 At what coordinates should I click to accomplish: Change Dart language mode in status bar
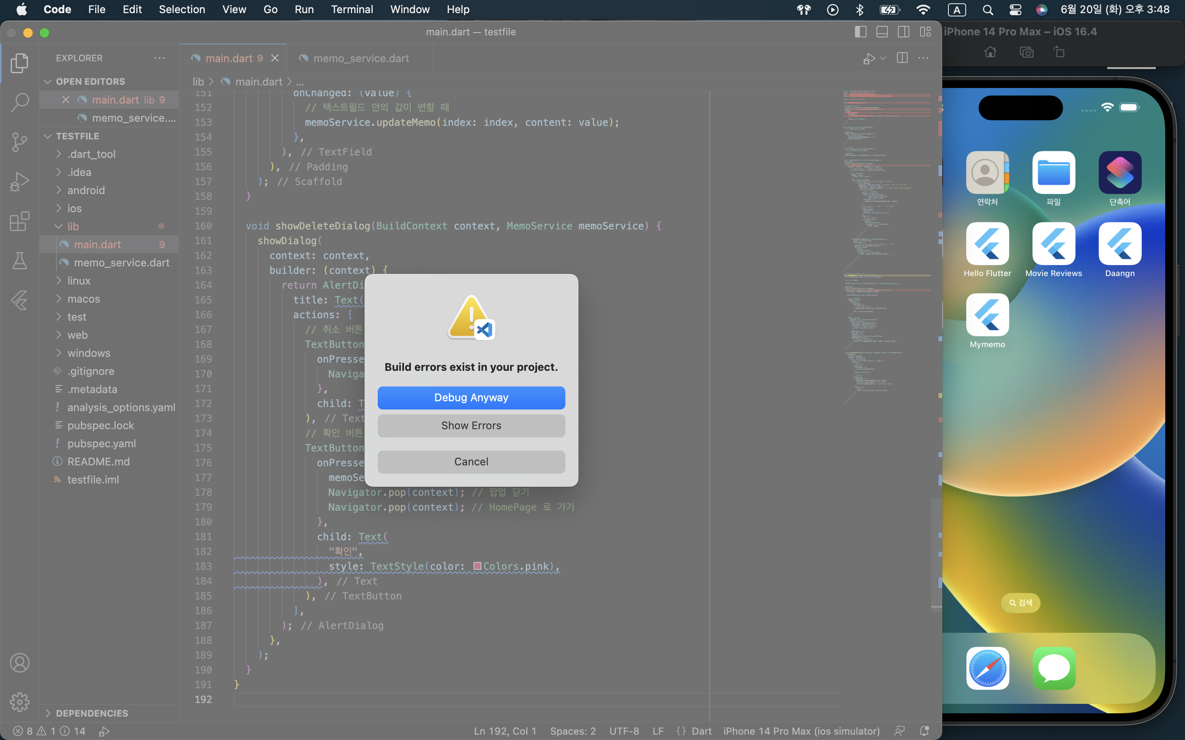point(701,731)
